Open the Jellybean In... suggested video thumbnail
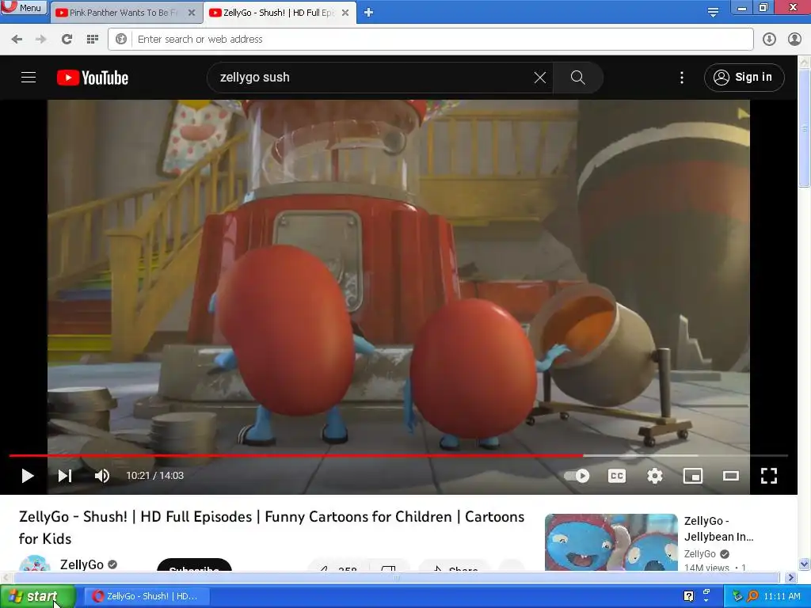This screenshot has height=608, width=811. (611, 541)
